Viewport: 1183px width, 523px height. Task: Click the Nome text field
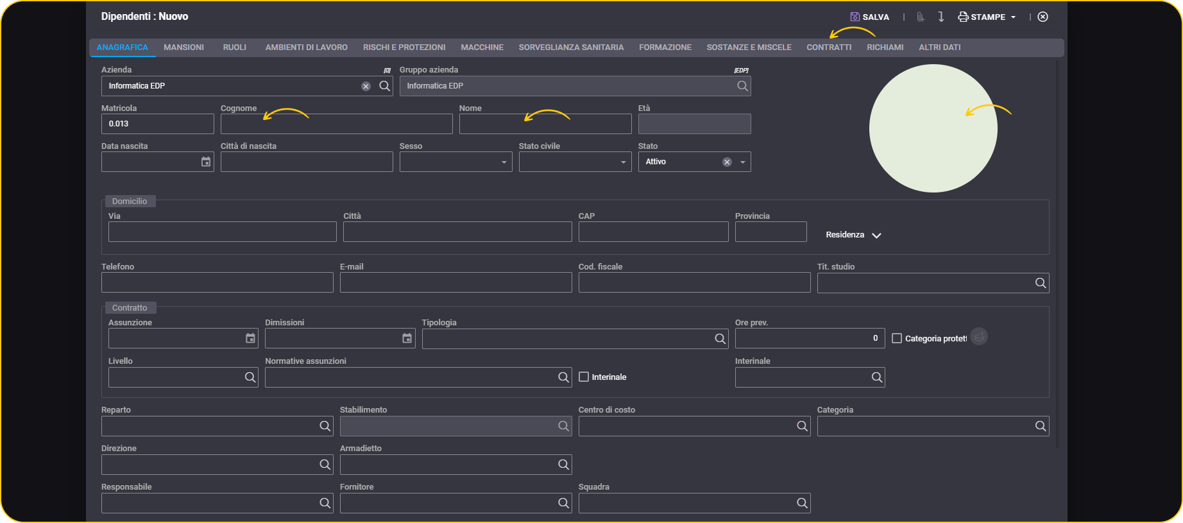tap(545, 124)
